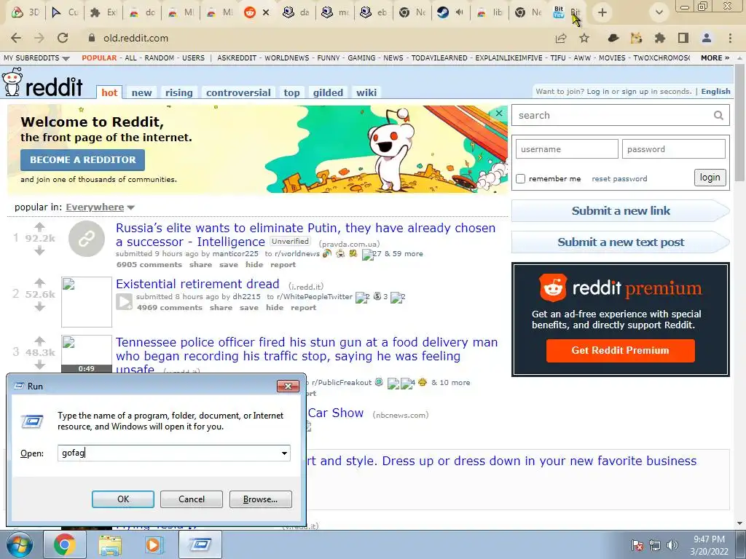Click the link thumbnail of Russia's elite post

point(87,239)
